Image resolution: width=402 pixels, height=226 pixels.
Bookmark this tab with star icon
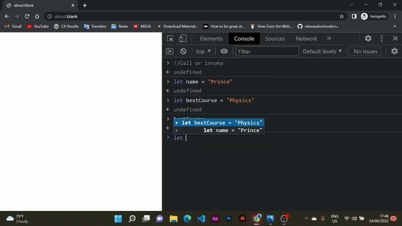pos(342,16)
